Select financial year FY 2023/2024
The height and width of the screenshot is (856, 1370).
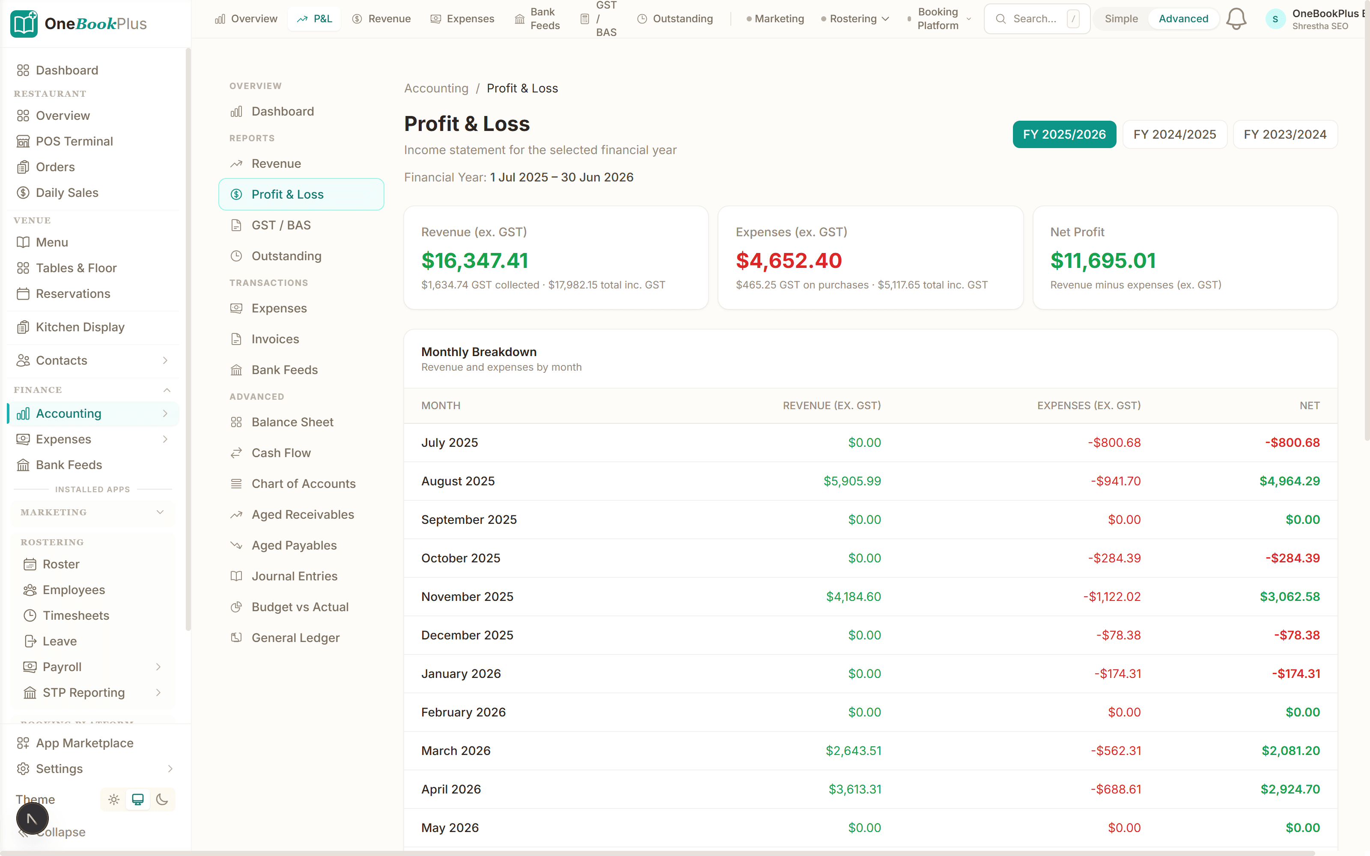tap(1285, 134)
